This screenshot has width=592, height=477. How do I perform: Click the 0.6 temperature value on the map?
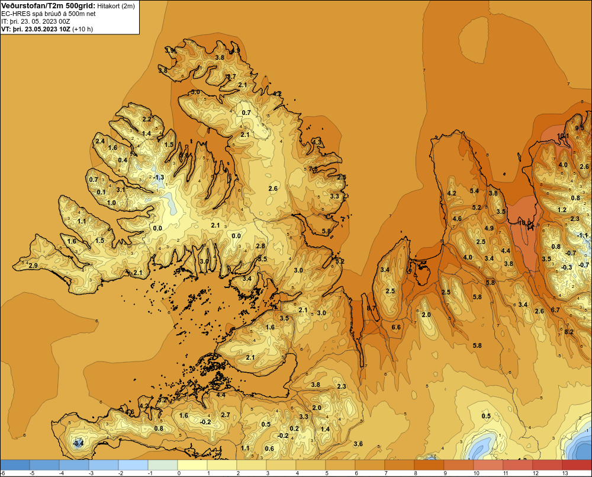pyautogui.click(x=269, y=449)
